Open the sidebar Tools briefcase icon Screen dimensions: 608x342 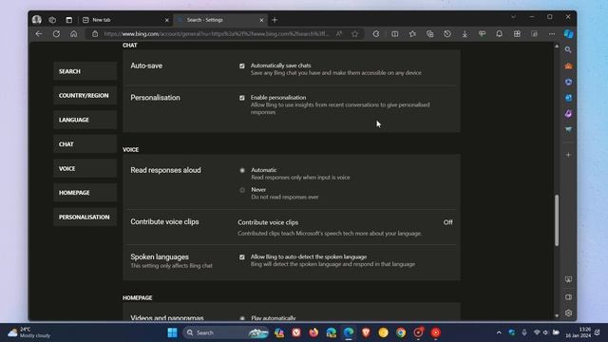(x=568, y=66)
